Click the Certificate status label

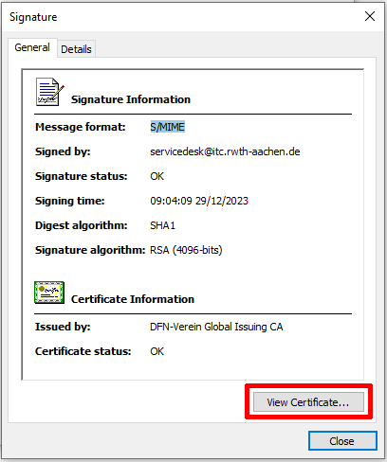coord(83,351)
